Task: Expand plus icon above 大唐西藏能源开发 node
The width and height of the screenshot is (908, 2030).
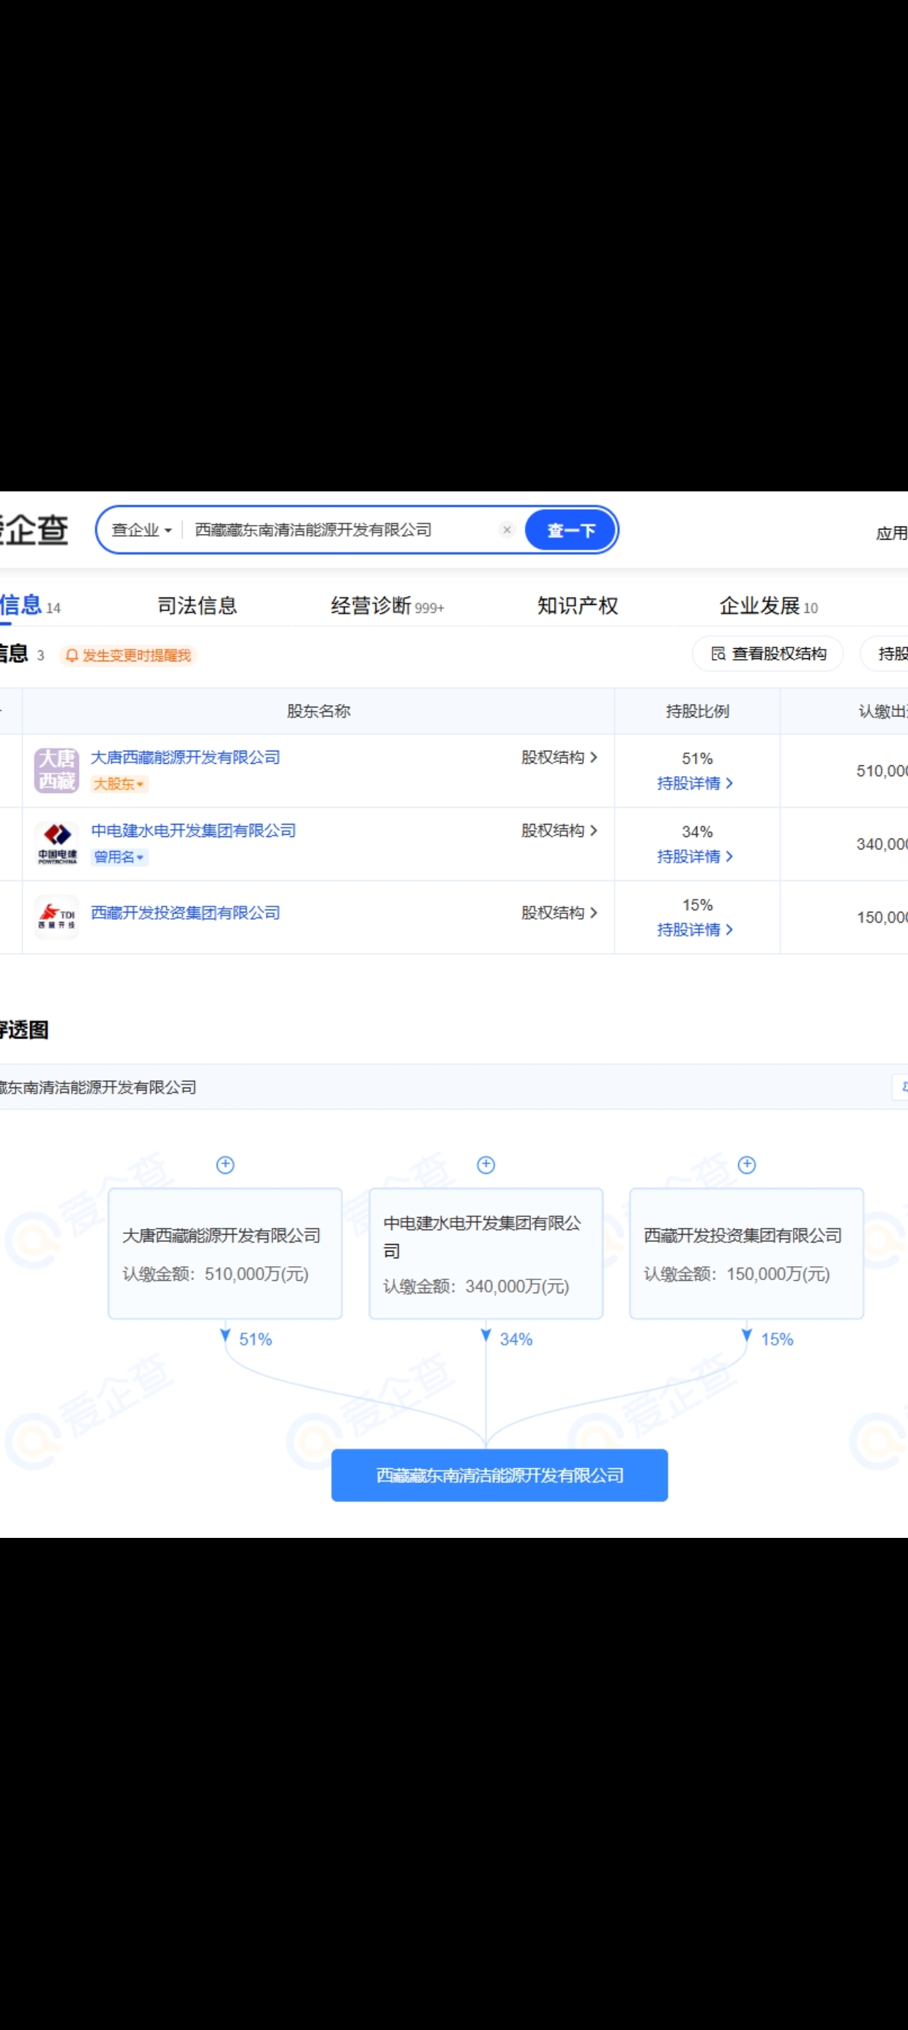Action: click(x=226, y=1164)
